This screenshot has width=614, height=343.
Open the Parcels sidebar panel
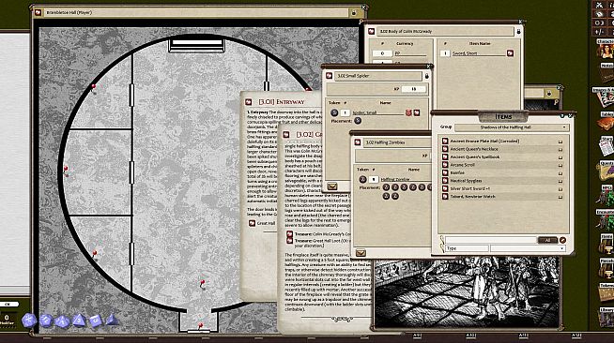(x=606, y=269)
